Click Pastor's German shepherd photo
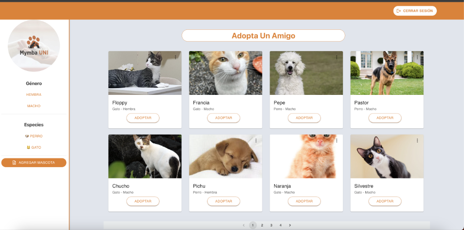Viewport: 464px width, 230px height. pyautogui.click(x=387, y=73)
